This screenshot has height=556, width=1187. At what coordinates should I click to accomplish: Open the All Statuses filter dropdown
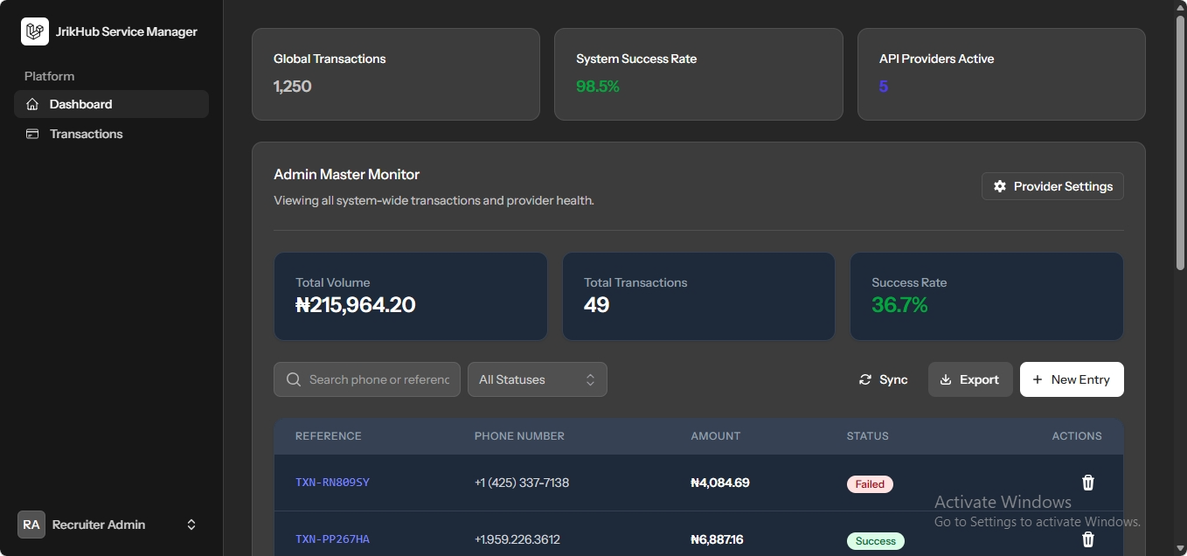click(x=538, y=379)
